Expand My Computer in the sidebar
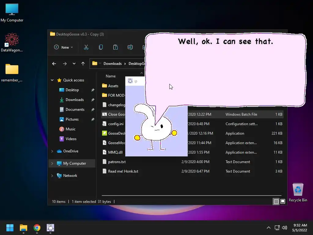The image size is (313, 235). click(52, 163)
